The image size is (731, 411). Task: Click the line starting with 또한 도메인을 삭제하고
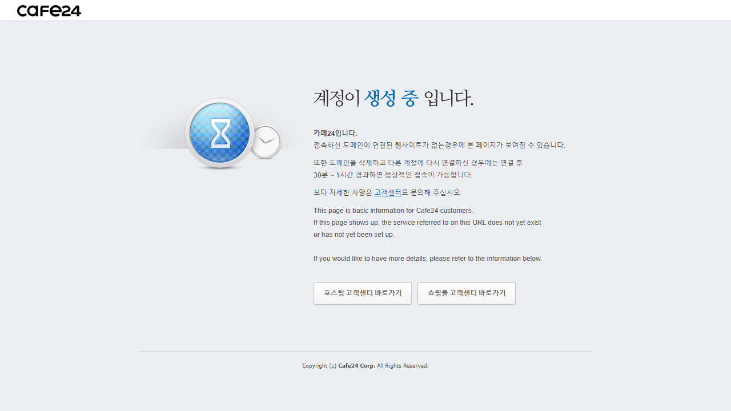[x=418, y=163]
